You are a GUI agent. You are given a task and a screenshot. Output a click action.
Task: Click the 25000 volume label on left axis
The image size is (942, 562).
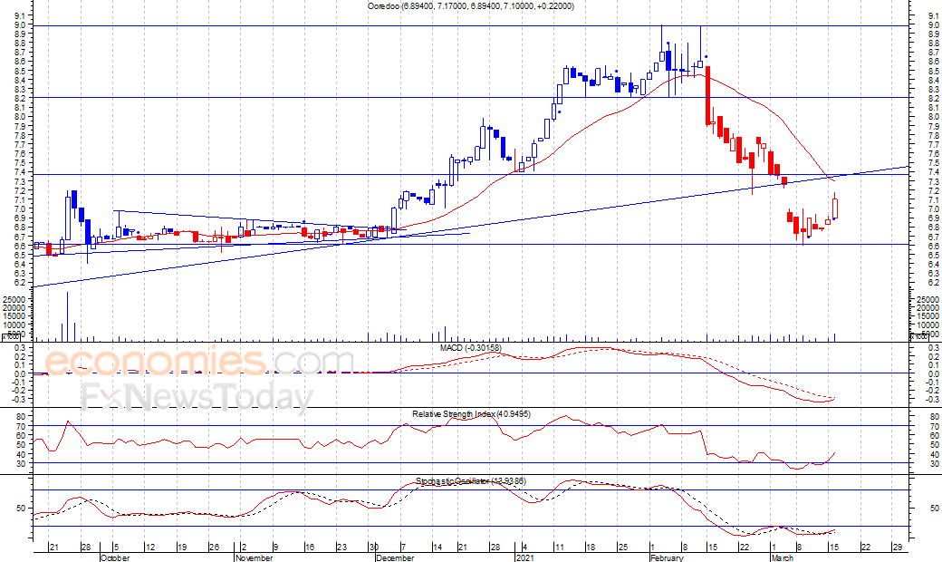tap(14, 299)
